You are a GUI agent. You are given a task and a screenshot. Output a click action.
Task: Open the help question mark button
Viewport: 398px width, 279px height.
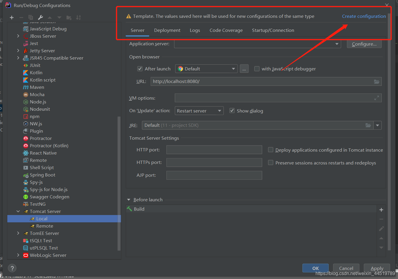tap(12, 268)
